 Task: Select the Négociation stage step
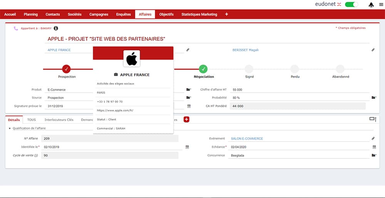point(203,69)
